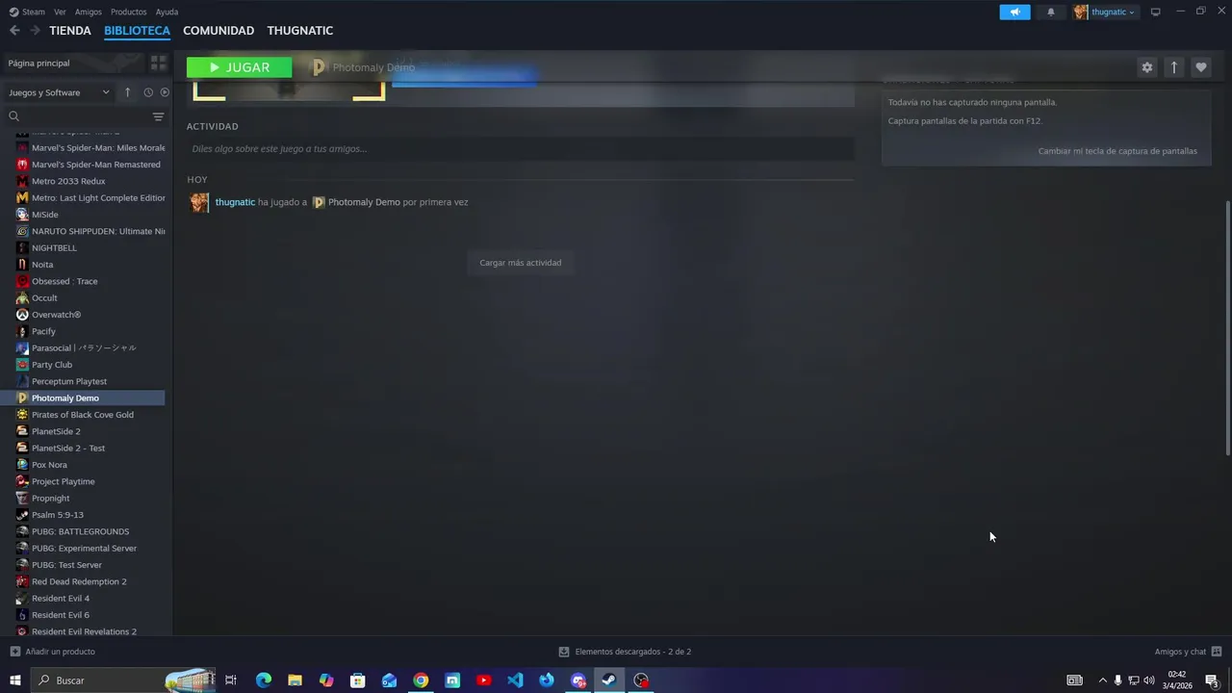Click Cargar más actividad button
The width and height of the screenshot is (1232, 693).
[x=521, y=263]
